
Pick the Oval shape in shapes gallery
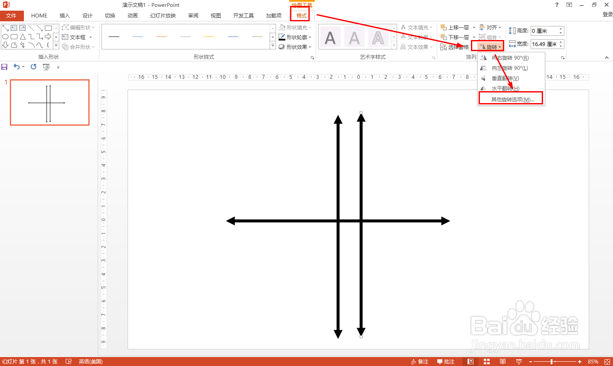tap(5, 37)
